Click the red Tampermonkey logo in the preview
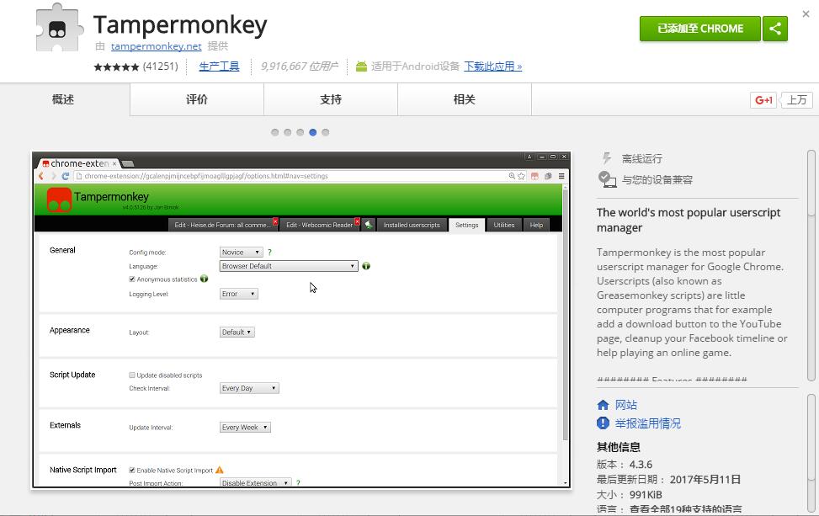This screenshot has height=516, width=819. pyautogui.click(x=59, y=199)
